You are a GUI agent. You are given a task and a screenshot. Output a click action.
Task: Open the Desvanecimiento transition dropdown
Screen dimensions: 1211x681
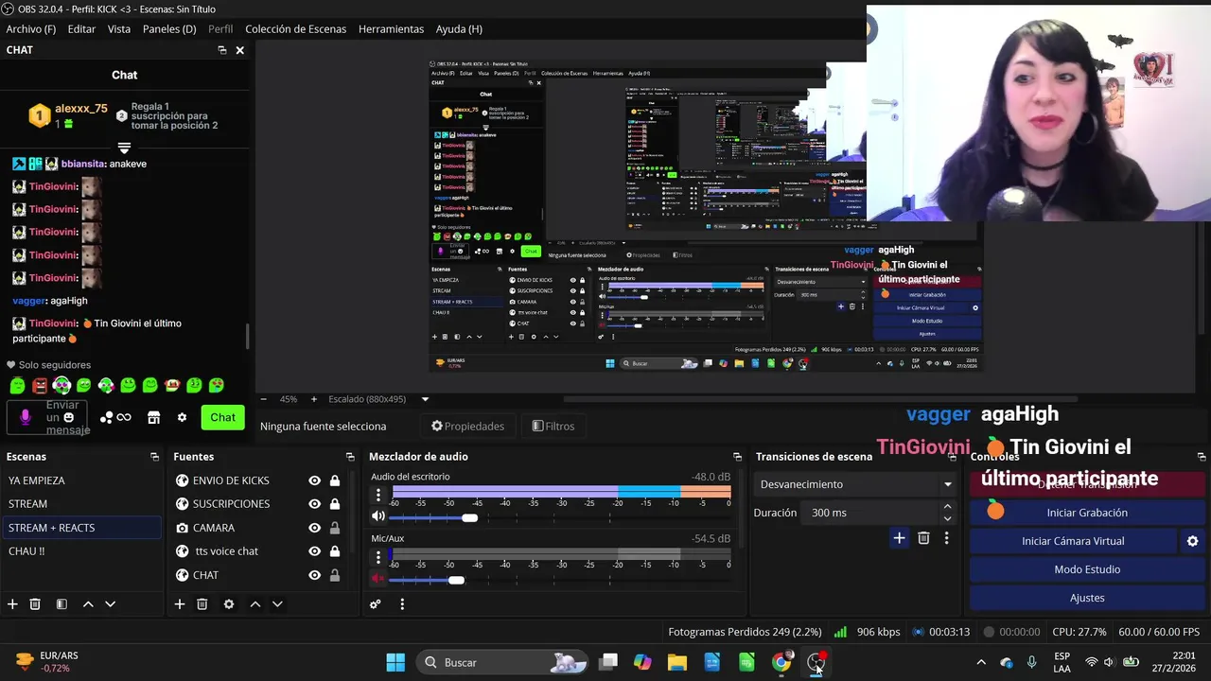coord(855,484)
